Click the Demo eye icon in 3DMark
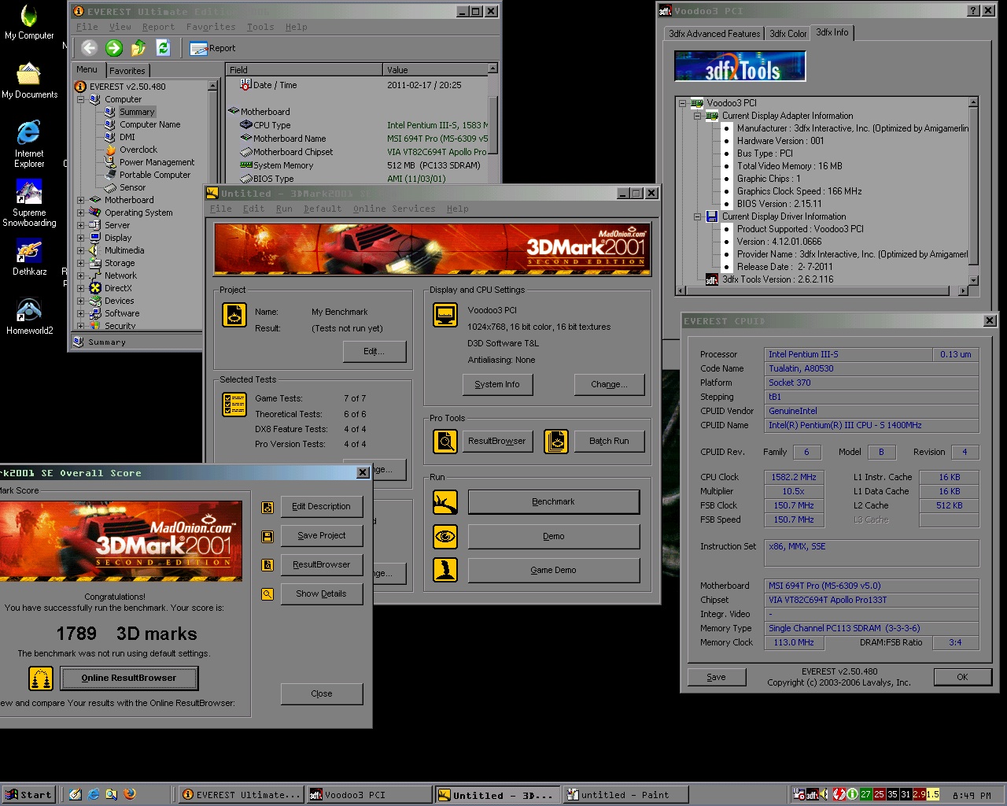The image size is (1007, 806). tap(445, 536)
